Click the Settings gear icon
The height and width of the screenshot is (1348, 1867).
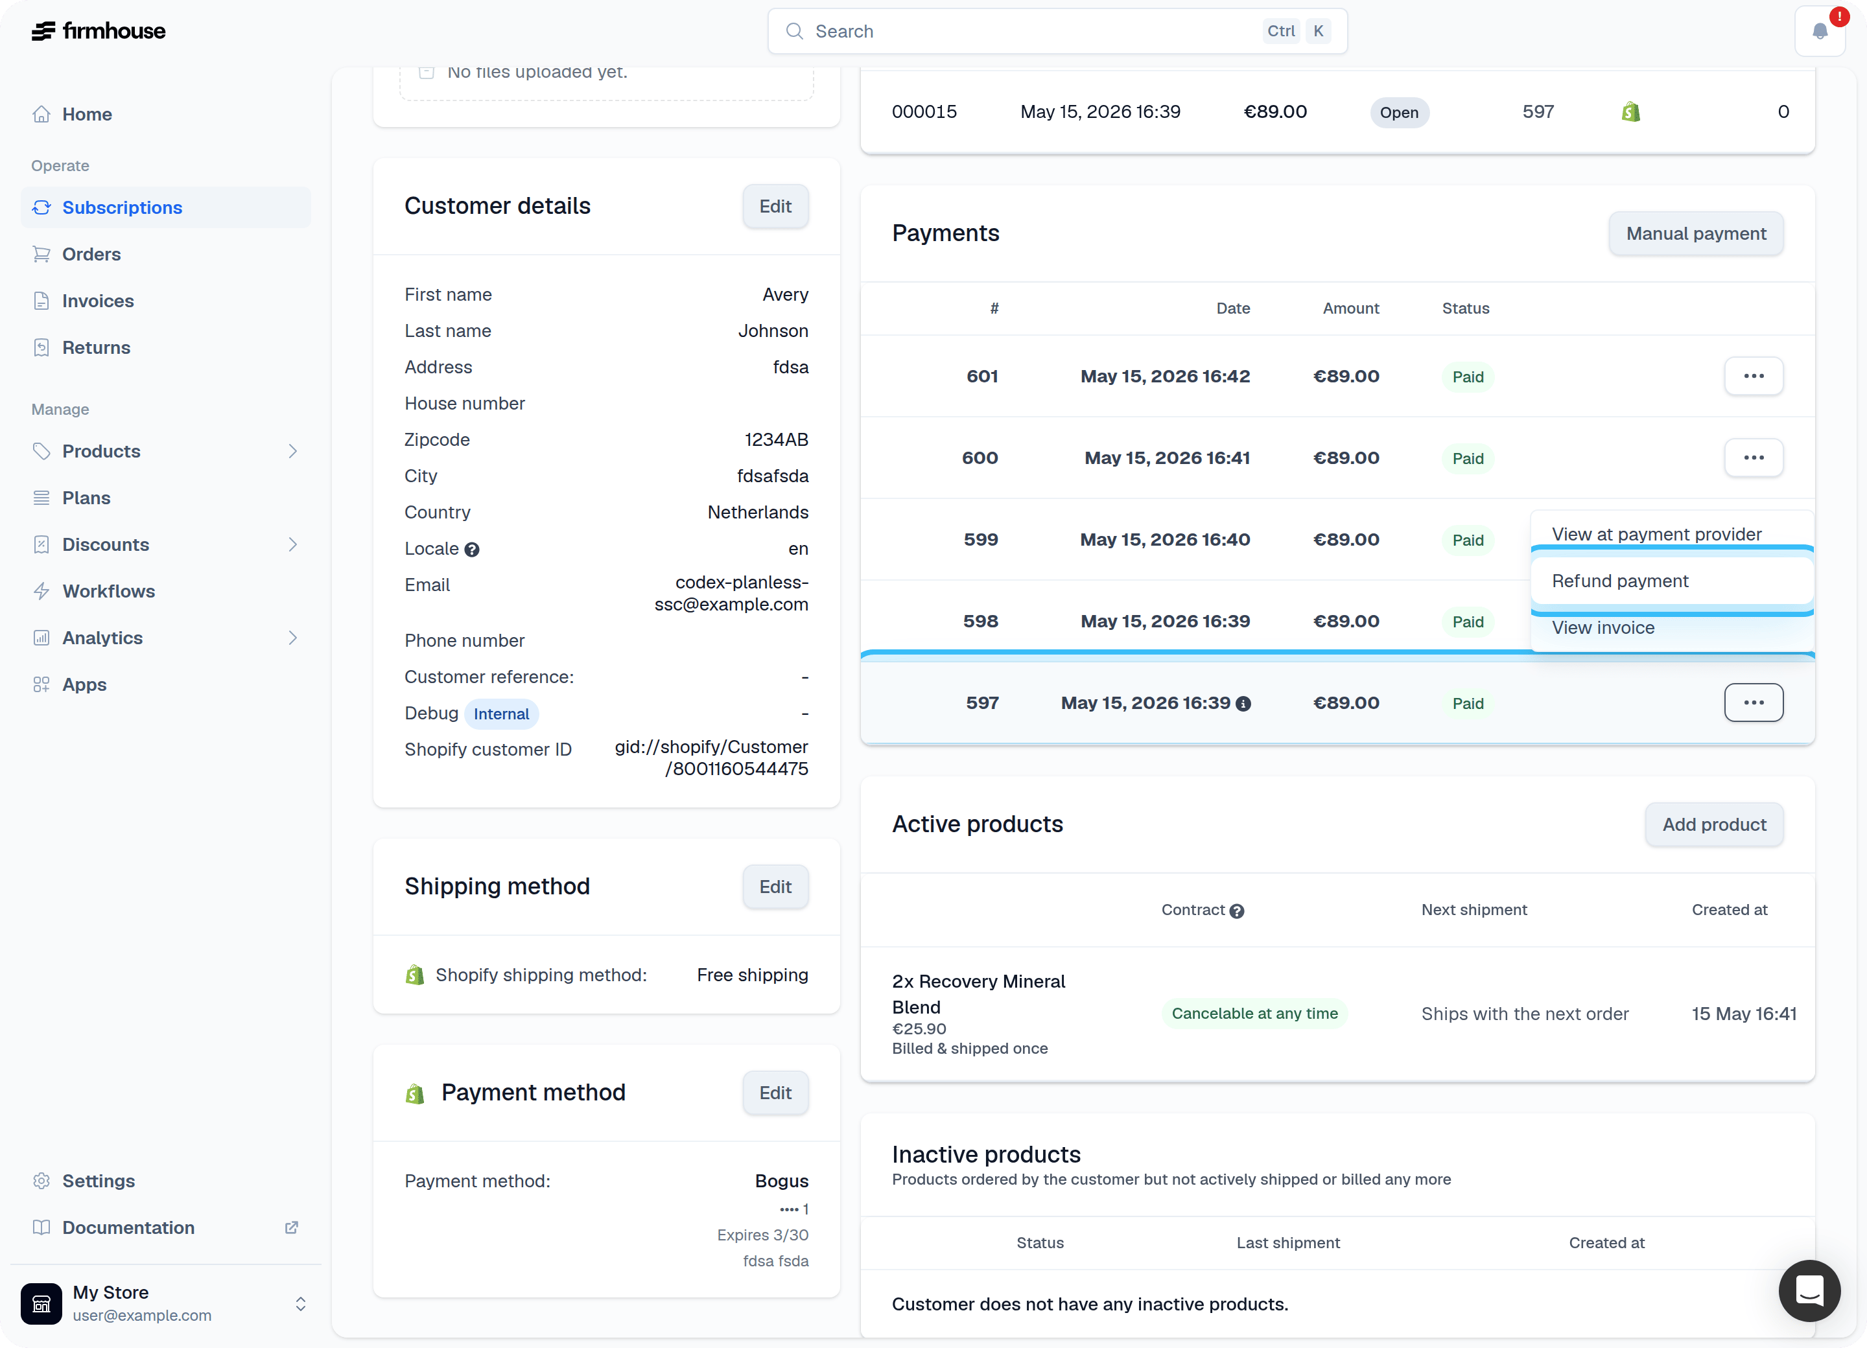(x=41, y=1181)
